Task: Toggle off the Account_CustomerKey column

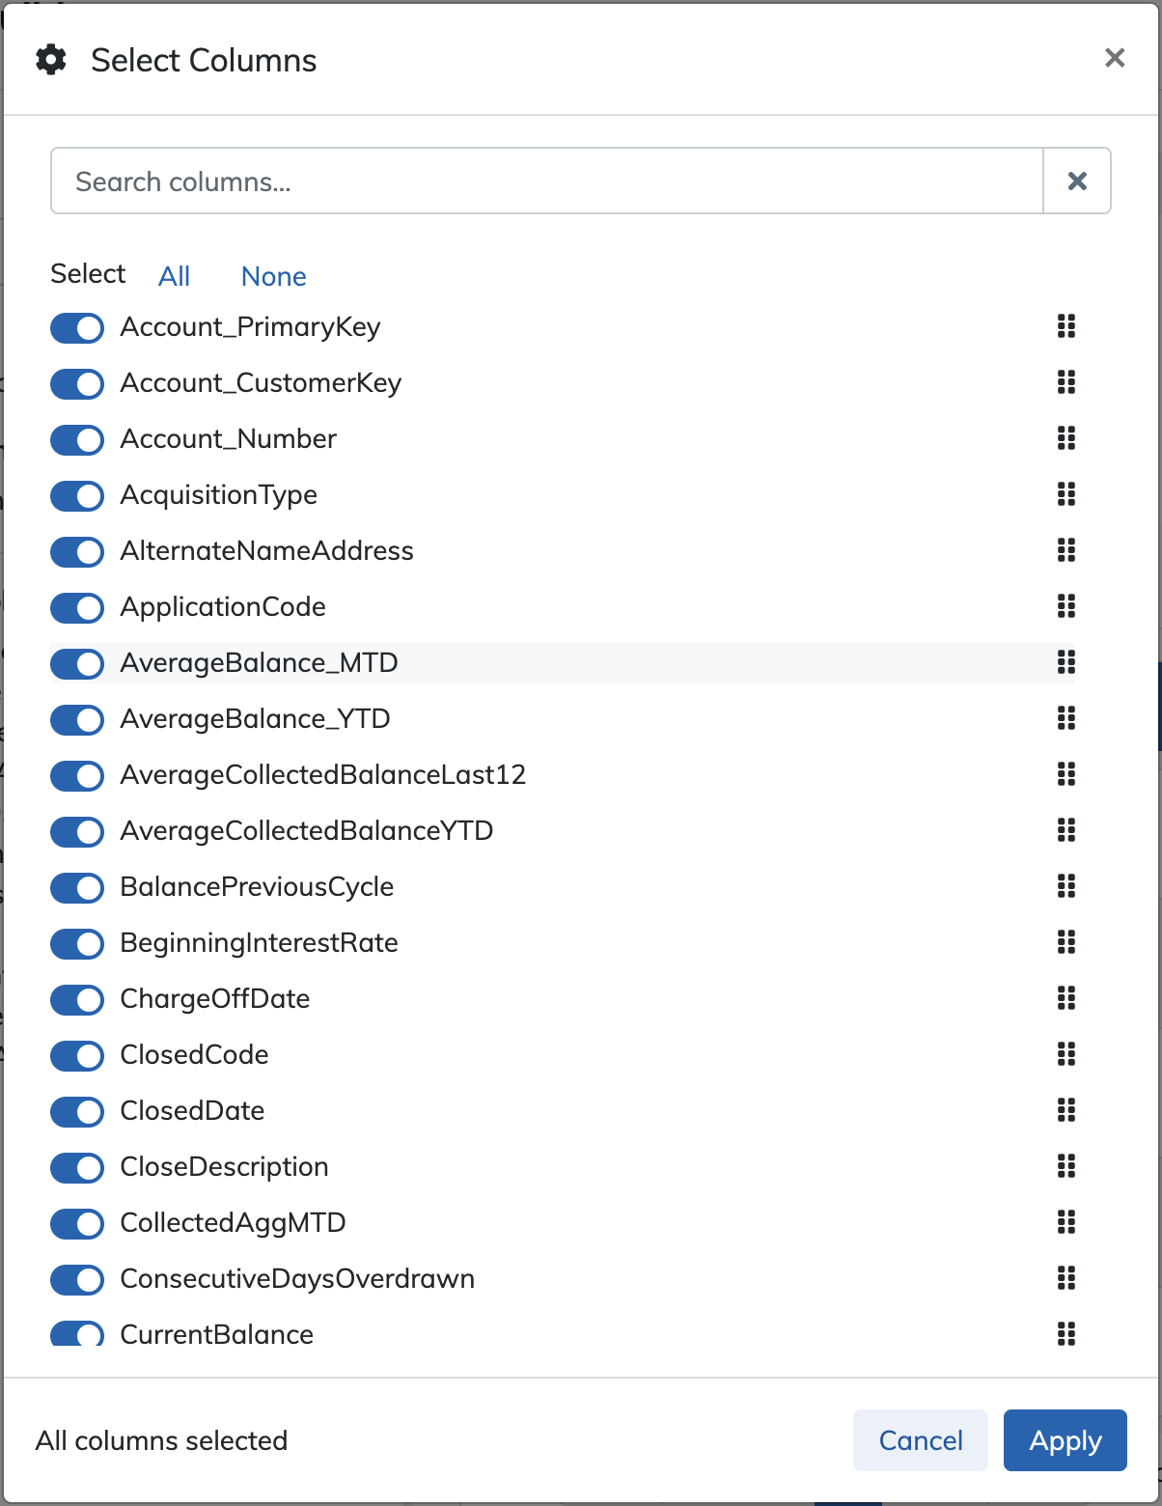Action: pyautogui.click(x=77, y=384)
